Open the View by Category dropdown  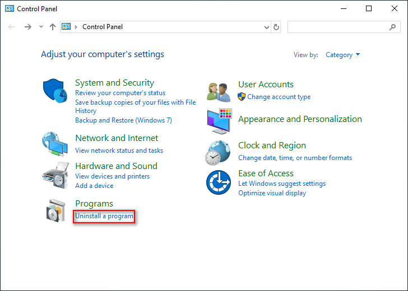coord(342,55)
